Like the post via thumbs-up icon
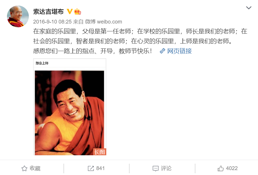The height and width of the screenshot is (175, 258). coord(221,168)
